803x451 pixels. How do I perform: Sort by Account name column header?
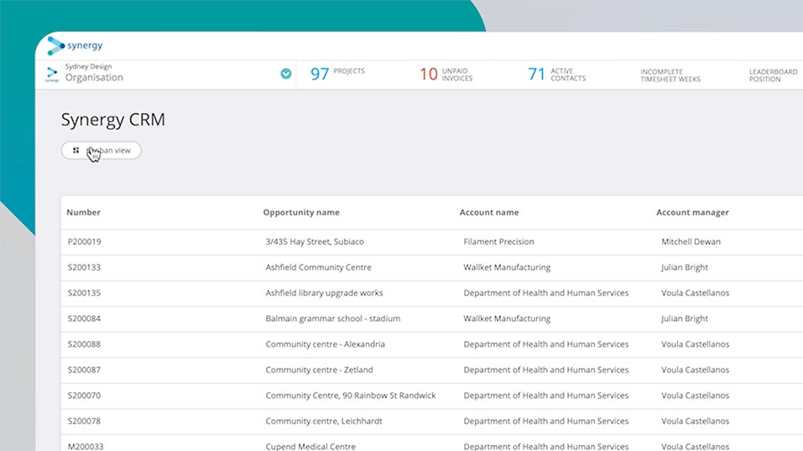click(489, 212)
